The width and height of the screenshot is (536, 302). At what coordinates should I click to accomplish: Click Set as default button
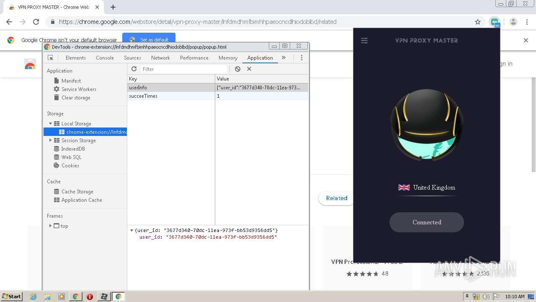click(x=149, y=39)
